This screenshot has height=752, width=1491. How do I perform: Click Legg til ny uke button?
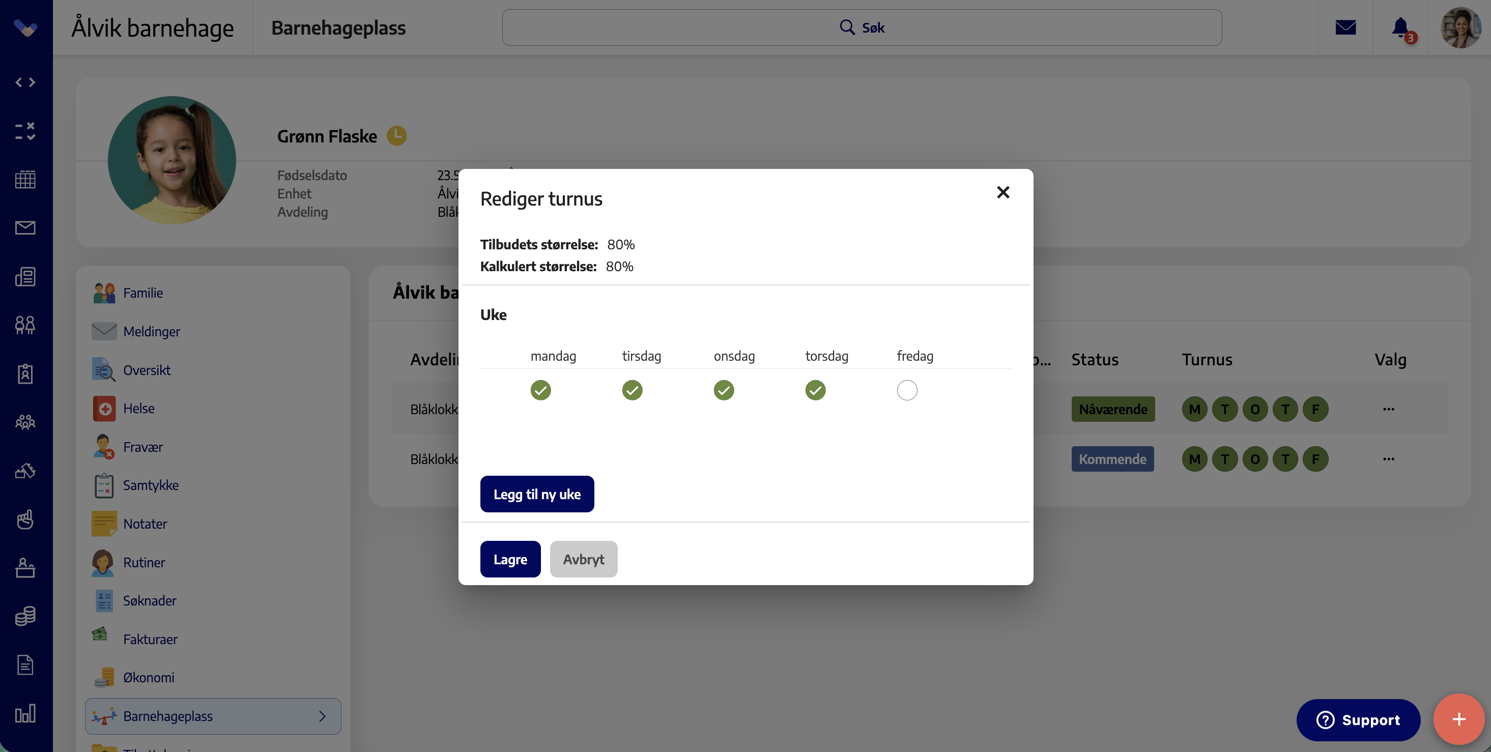pyautogui.click(x=536, y=494)
